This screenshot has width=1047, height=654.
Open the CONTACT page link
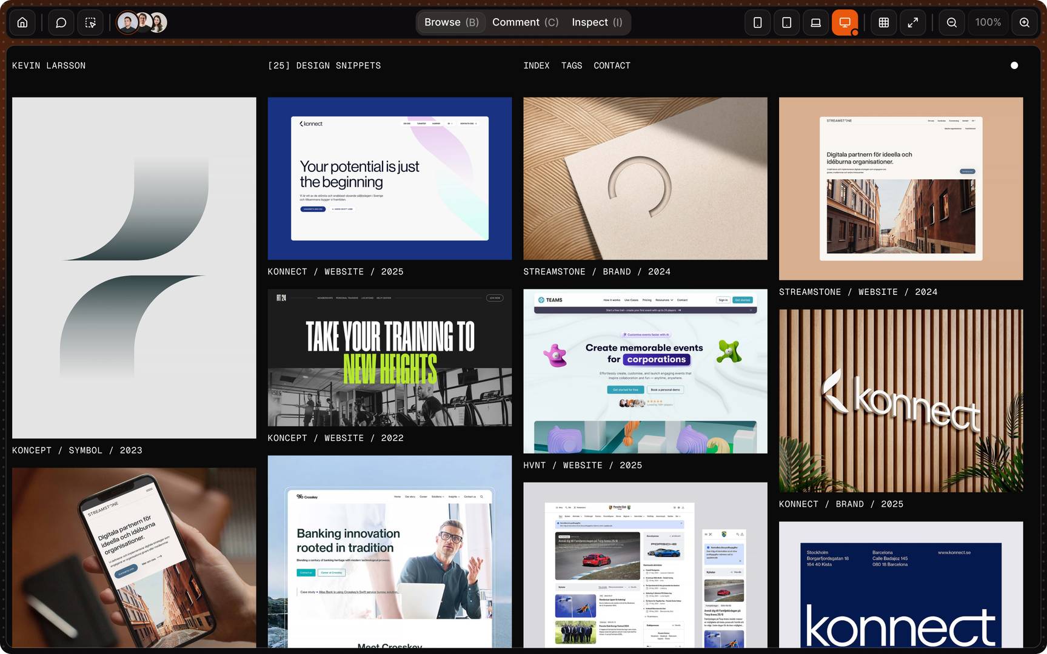[x=612, y=65]
